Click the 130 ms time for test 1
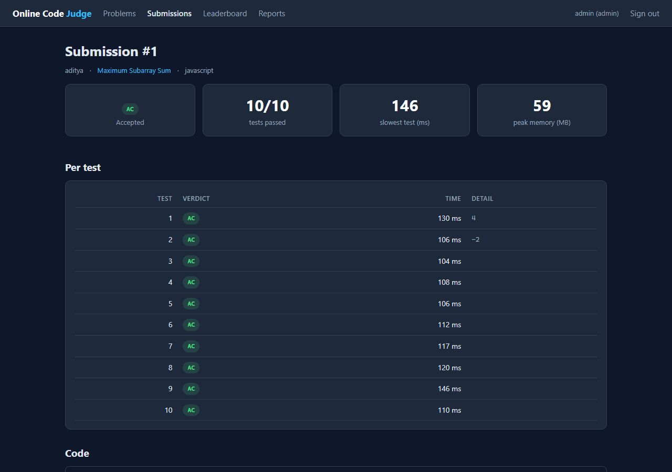The height and width of the screenshot is (472, 672). [x=449, y=218]
